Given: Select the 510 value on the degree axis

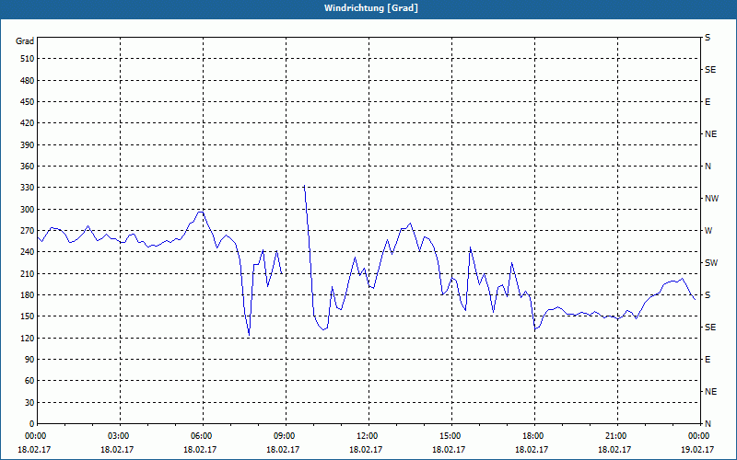Looking at the screenshot, I should point(28,59).
